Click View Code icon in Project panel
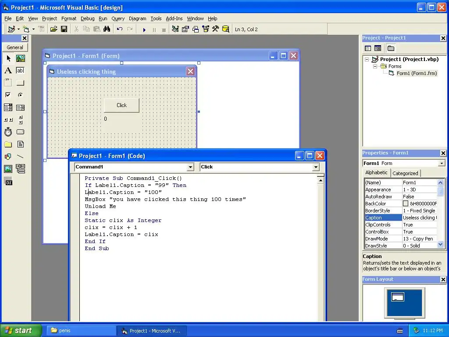The image size is (449, 337). (x=368, y=48)
